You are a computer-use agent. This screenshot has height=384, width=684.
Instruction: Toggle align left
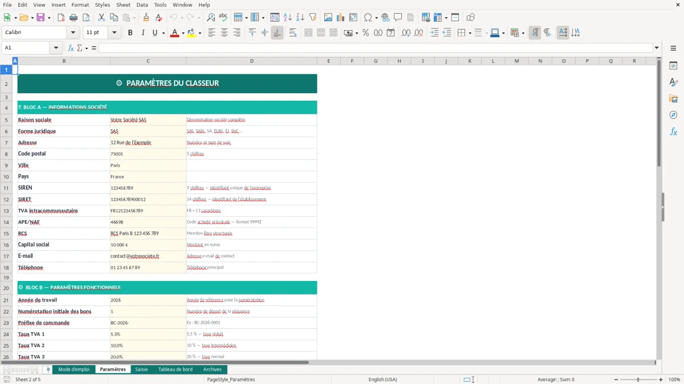point(211,33)
